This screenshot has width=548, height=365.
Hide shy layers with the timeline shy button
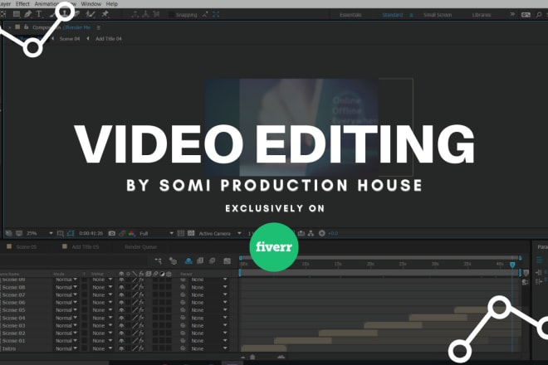(x=188, y=261)
